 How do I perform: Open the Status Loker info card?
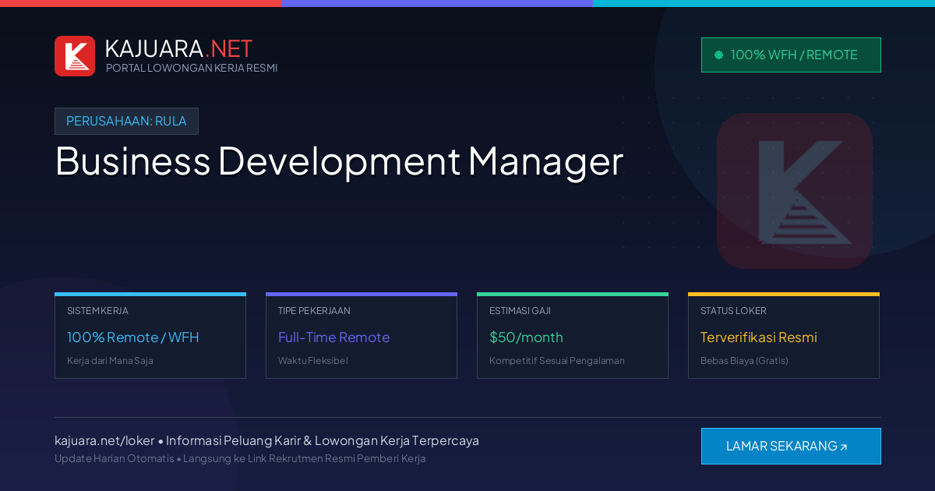coord(784,336)
